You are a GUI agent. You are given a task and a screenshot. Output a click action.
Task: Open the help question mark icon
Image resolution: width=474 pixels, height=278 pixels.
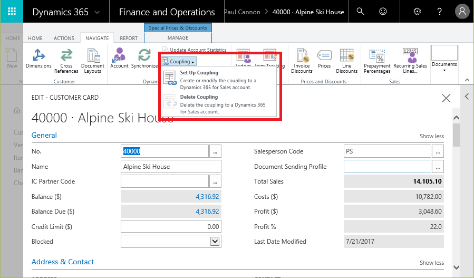pyautogui.click(x=440, y=12)
